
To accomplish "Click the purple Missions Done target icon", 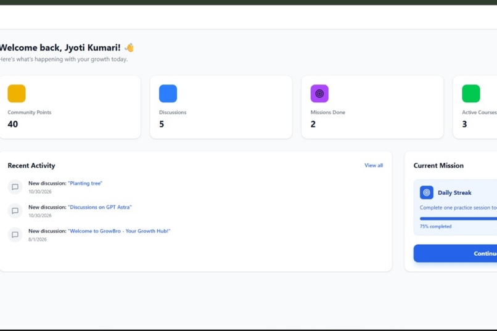I will 319,94.
